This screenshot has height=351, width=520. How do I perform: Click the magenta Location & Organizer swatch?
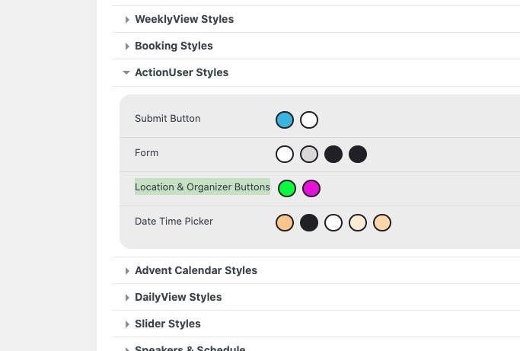tap(311, 188)
